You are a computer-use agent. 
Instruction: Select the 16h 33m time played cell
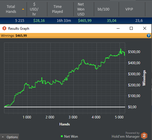tap(64, 21)
